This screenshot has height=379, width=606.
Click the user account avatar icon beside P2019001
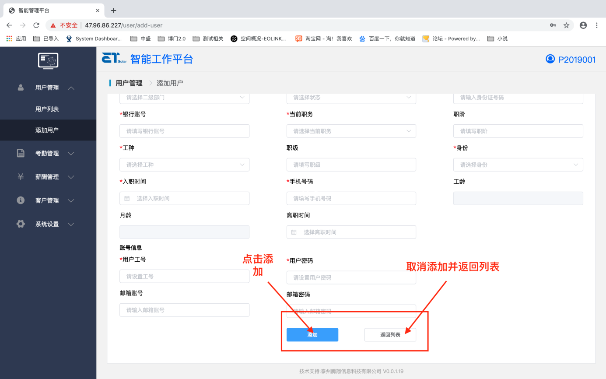550,59
